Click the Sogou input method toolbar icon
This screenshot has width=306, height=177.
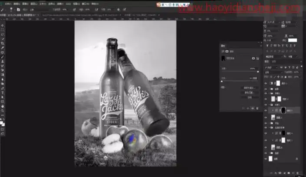[159, 4]
